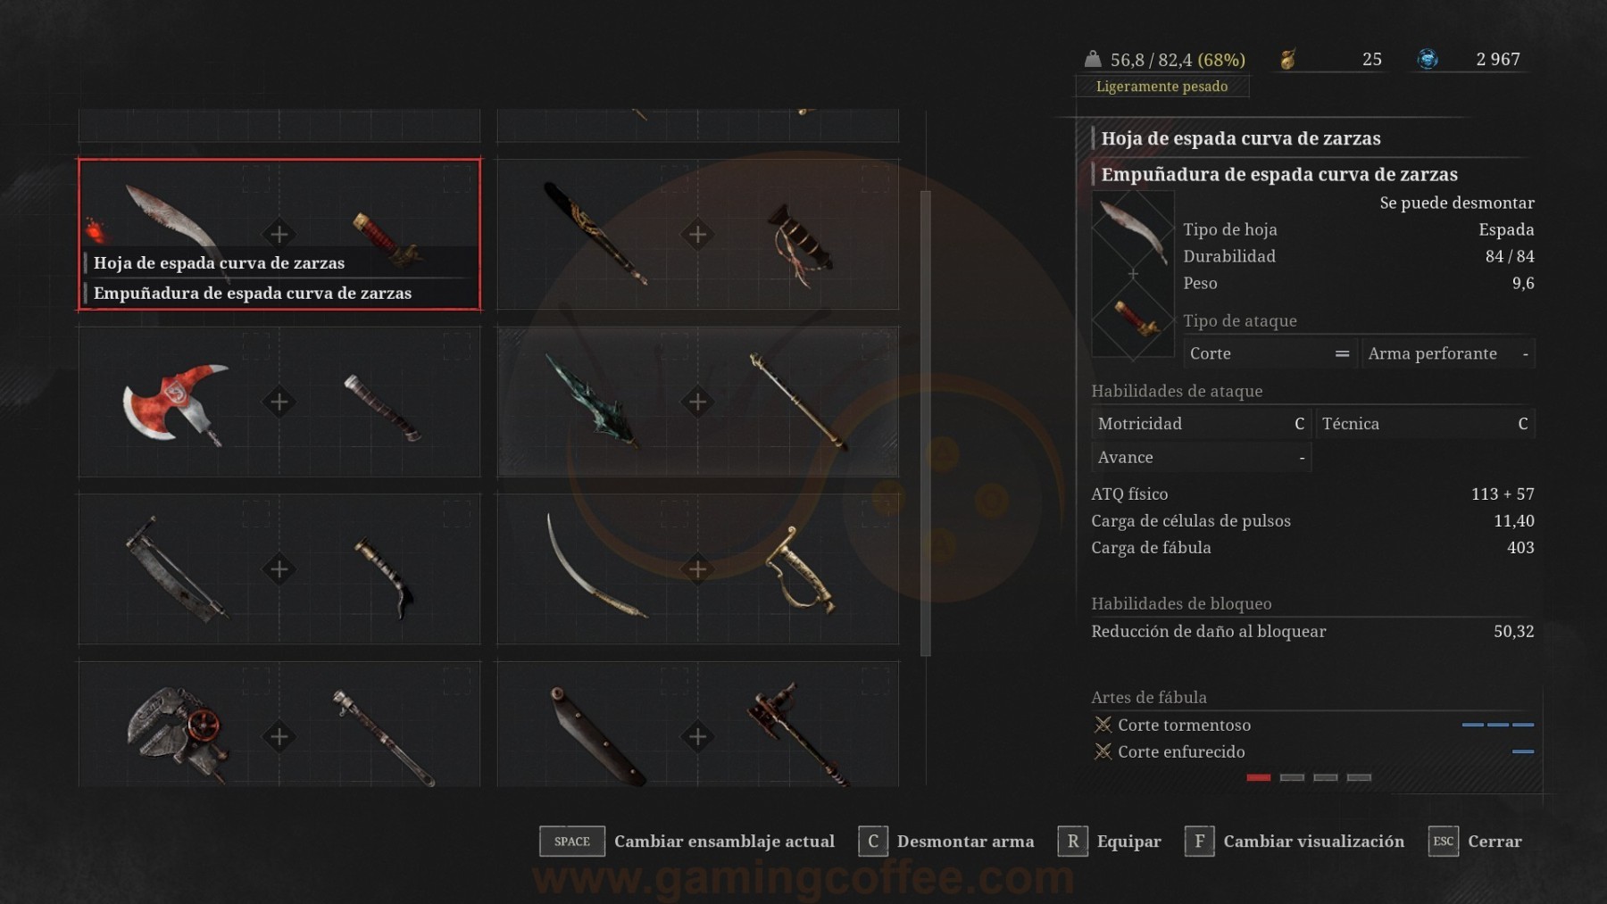
Task: Select the black baton blade icon
Action: [x=595, y=233]
